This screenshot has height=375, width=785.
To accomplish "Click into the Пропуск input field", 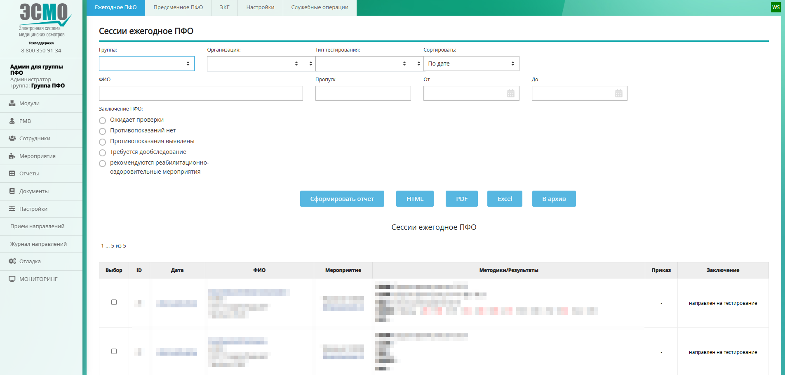I will click(x=363, y=93).
